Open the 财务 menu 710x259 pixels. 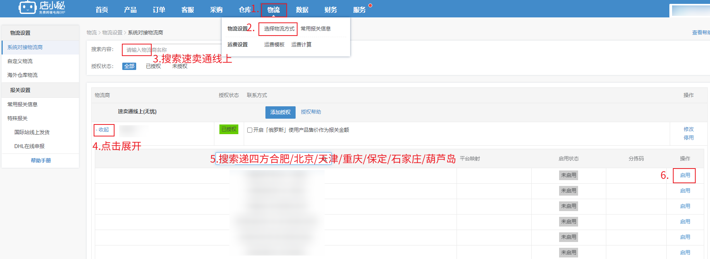[x=331, y=10]
